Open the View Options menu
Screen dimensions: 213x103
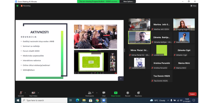(129, 1)
